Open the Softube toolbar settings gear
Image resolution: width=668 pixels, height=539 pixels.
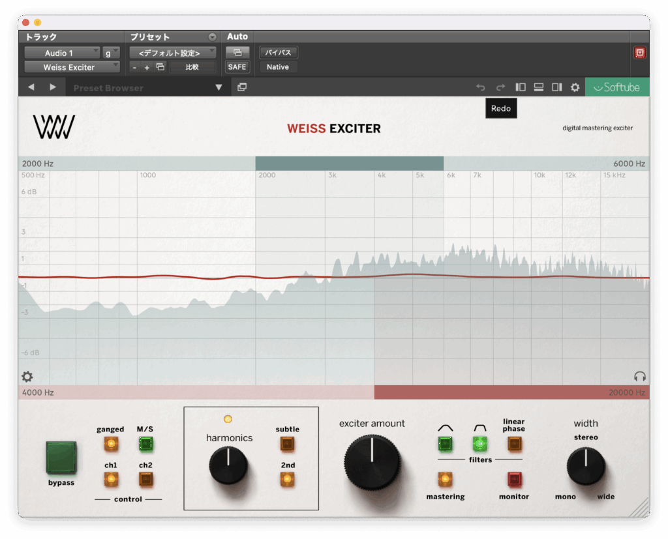tap(575, 87)
